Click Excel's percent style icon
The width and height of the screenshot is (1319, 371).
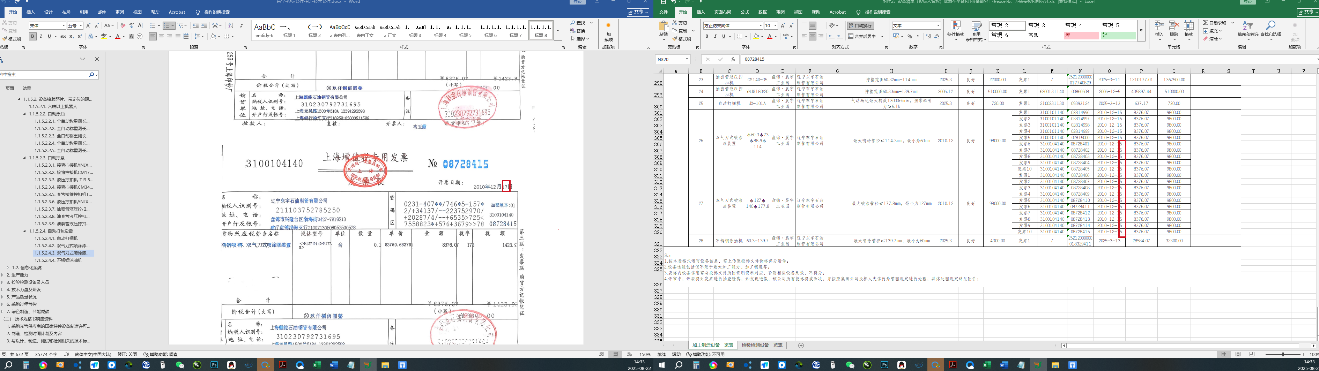point(910,36)
